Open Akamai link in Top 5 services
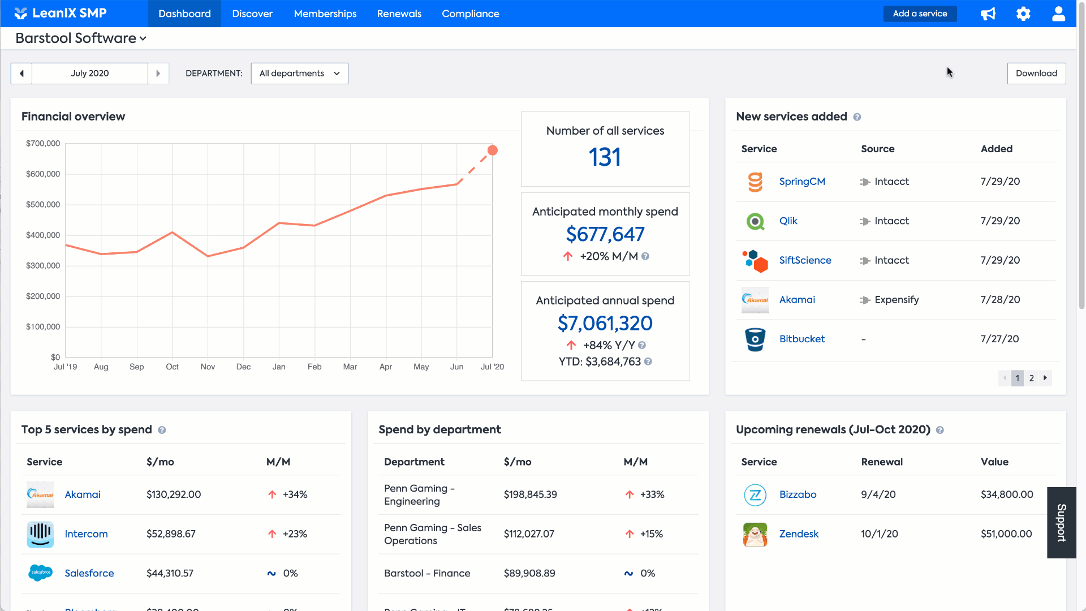1086x611 pixels. point(83,494)
